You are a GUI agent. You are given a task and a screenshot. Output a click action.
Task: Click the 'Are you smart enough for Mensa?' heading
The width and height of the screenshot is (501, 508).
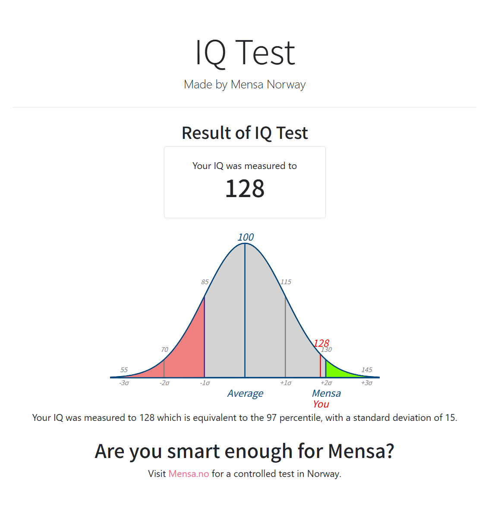pyautogui.click(x=245, y=451)
